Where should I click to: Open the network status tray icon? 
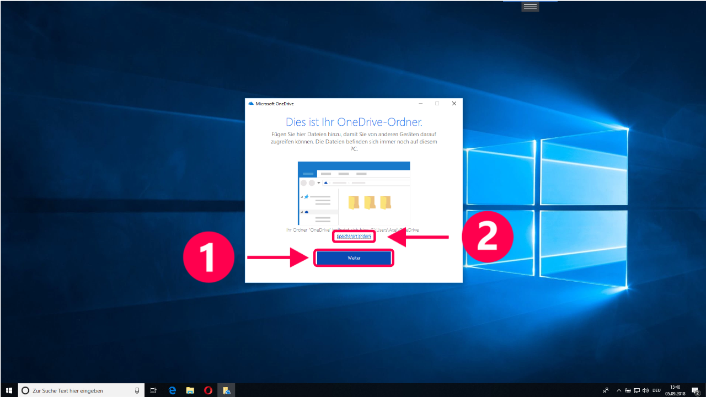click(636, 390)
